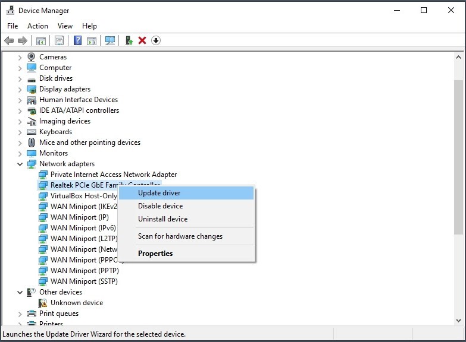Open the File menu
The image size is (466, 342).
coord(12,26)
